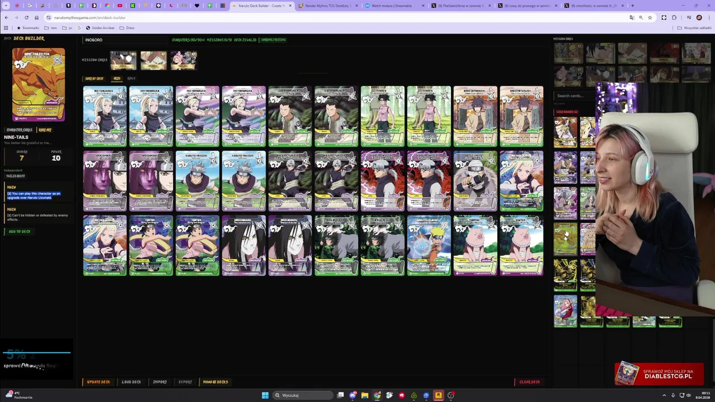Close the Naruto Deck Builder tab
Viewport: 715px width, 402px height.
[x=290, y=6]
